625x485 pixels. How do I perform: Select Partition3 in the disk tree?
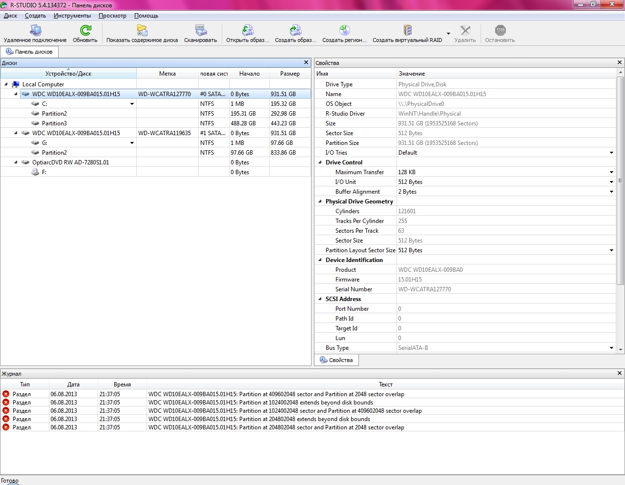tap(54, 123)
